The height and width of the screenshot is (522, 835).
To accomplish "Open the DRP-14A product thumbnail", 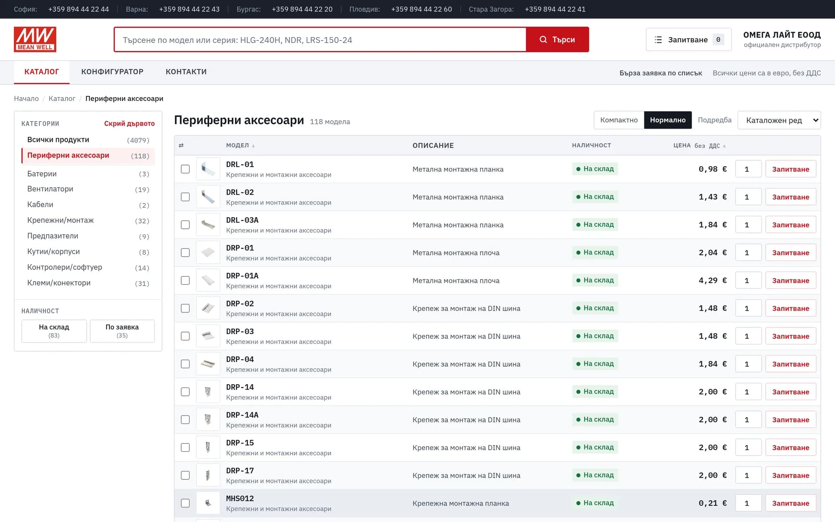I will pos(208,419).
